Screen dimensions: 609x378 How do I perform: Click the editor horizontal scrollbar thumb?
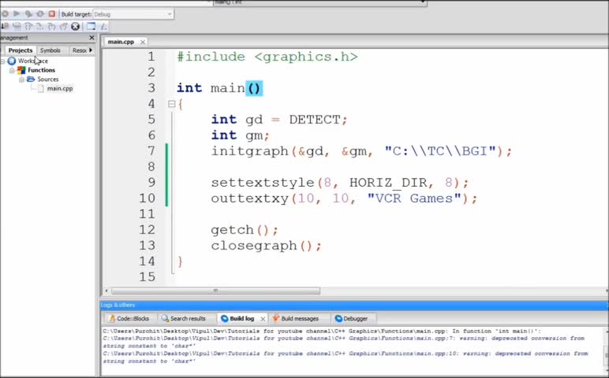[215, 291]
